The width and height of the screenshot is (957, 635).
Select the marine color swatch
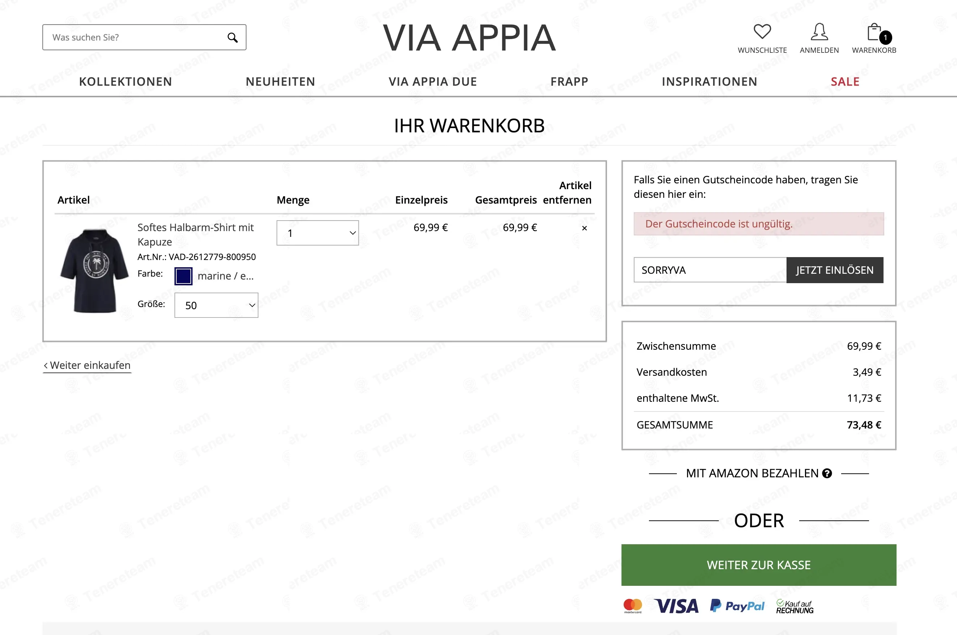coord(183,276)
